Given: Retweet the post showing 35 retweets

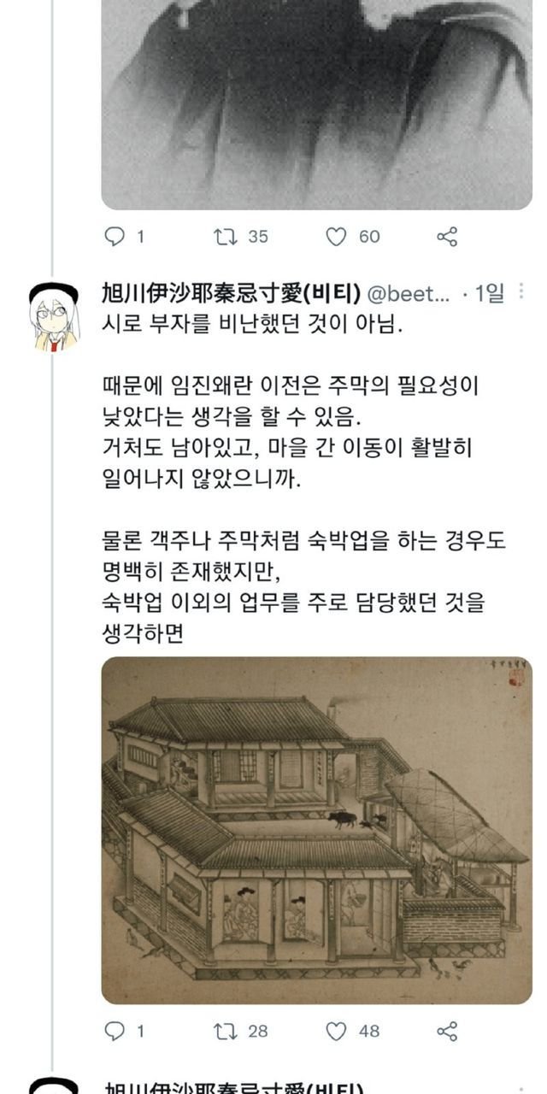Looking at the screenshot, I should tap(226, 237).
